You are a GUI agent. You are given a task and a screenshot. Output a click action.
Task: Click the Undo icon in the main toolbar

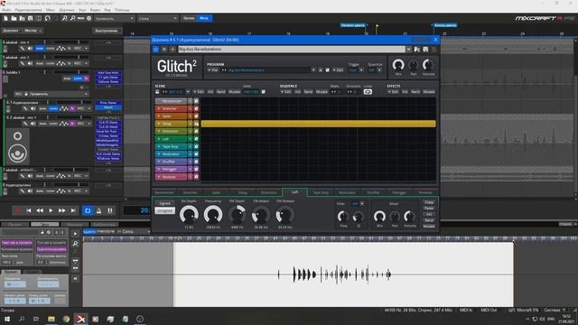pos(47,18)
